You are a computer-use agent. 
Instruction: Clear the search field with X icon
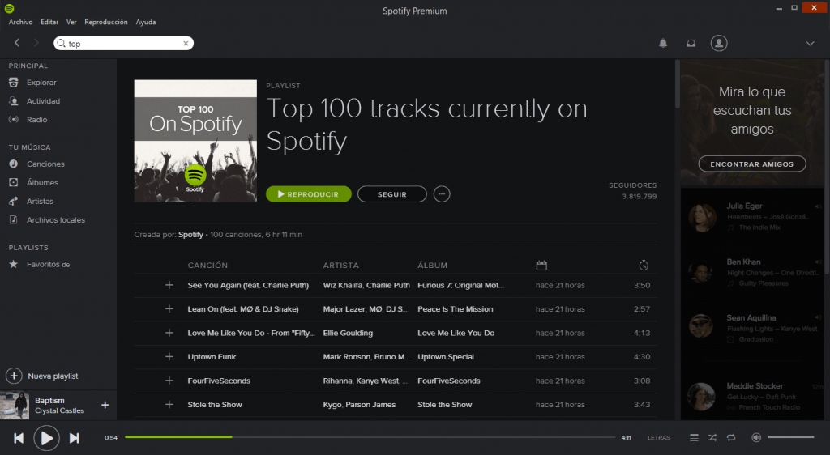tap(186, 44)
